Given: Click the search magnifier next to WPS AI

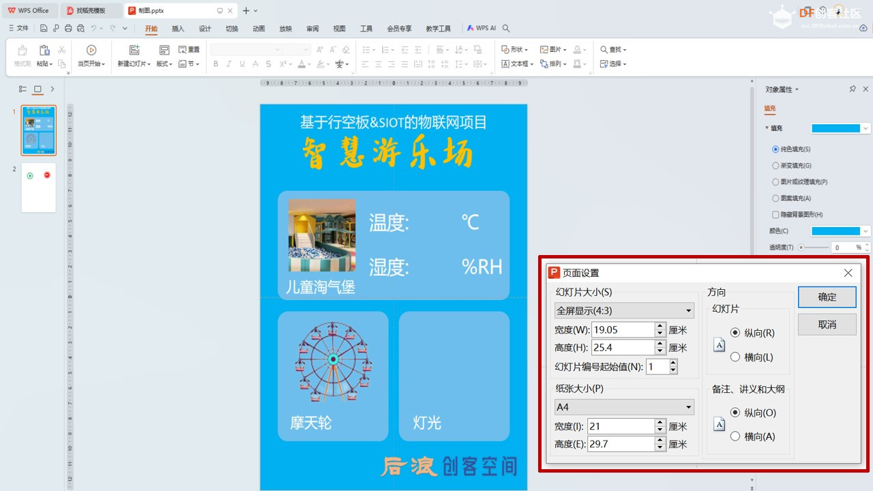Looking at the screenshot, I should pos(506,29).
